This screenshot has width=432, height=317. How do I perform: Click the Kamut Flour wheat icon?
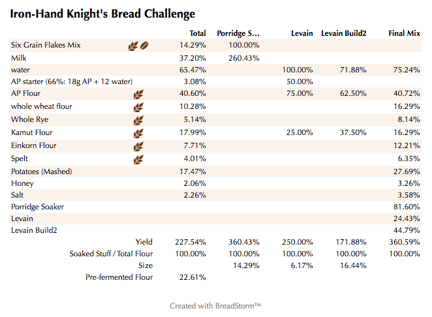138,134
